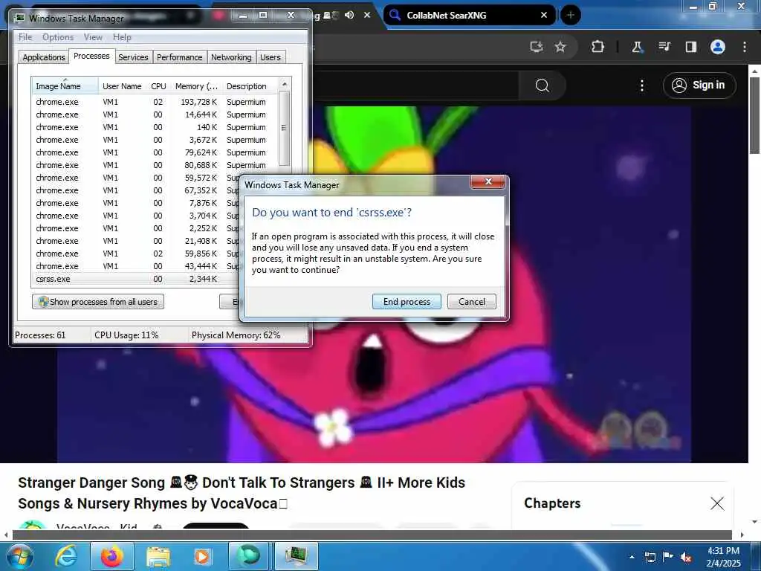This screenshot has width=761, height=571.
Task: Open Firefox from the taskbar
Action: 112,556
